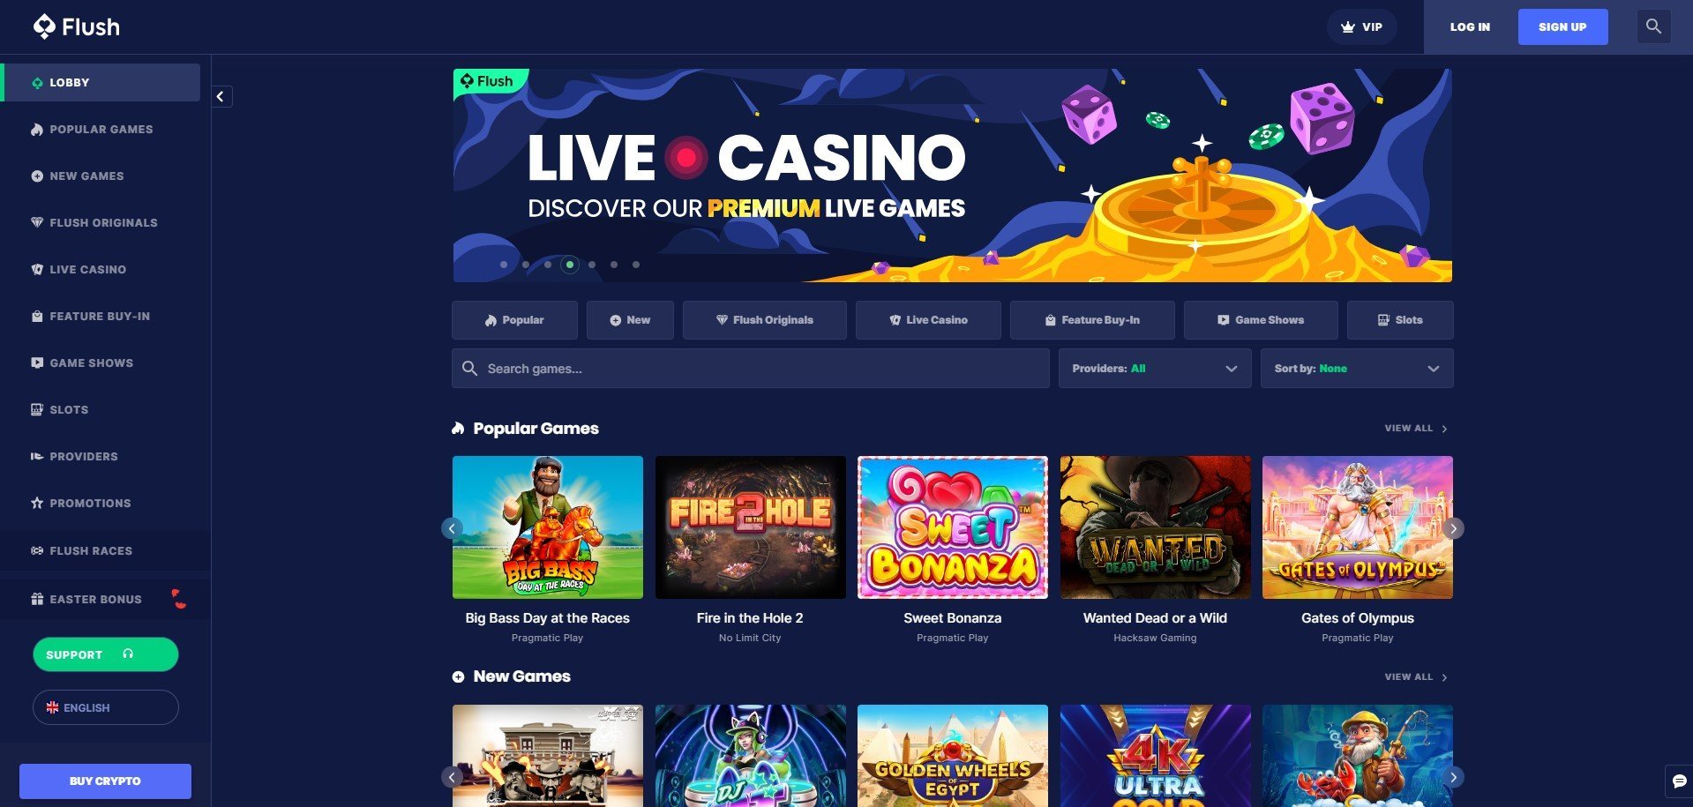Select the Feature Buy-In filter tab

click(x=1092, y=320)
